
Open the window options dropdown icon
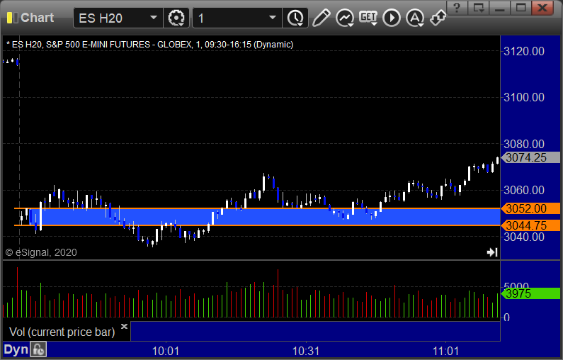[479, 7]
